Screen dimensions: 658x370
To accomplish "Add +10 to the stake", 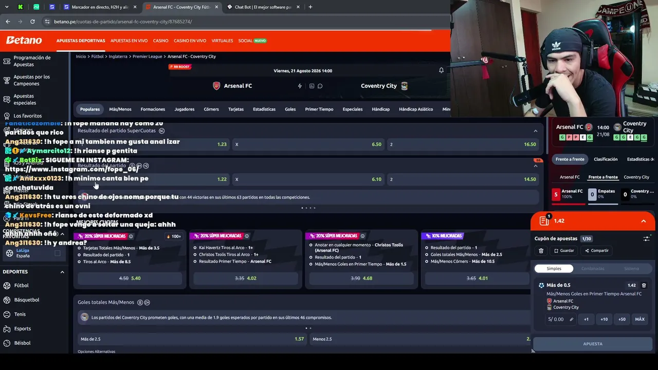I will (x=604, y=319).
